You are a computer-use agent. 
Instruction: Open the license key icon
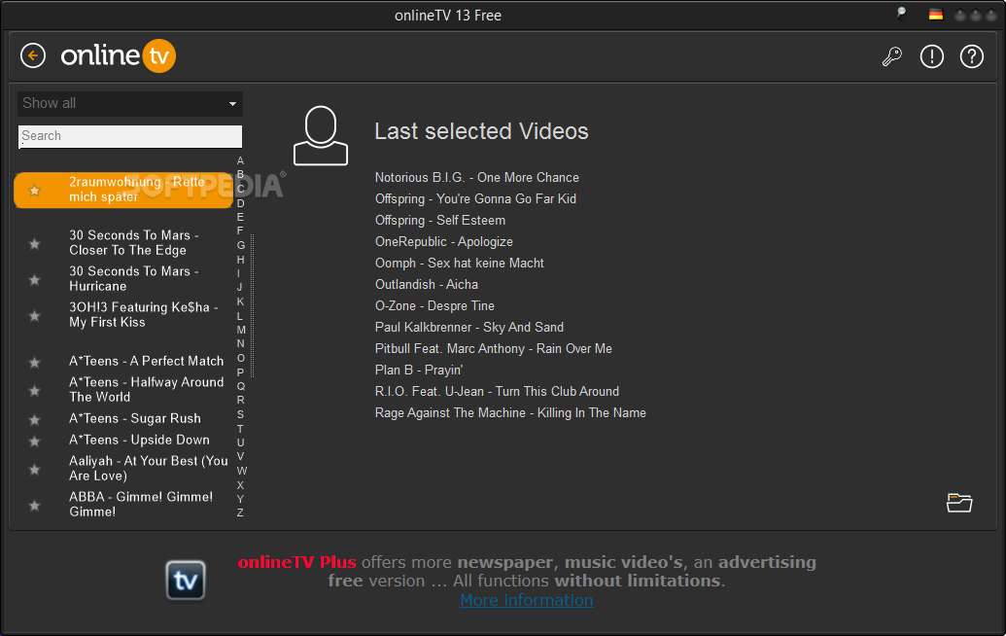point(892,56)
